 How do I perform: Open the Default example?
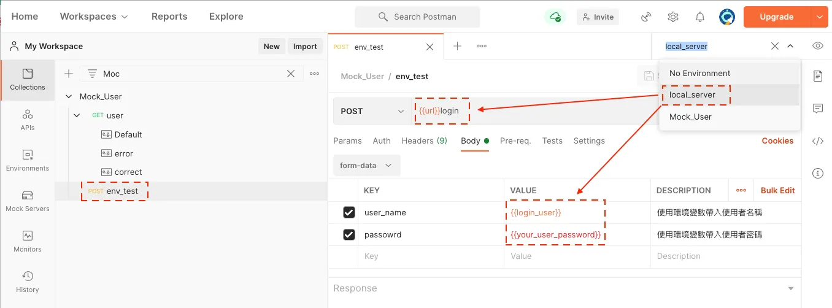(128, 134)
